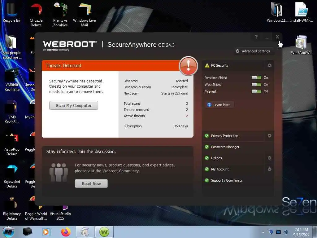Click Scan My Computer button
Image resolution: width=317 pixels, height=238 pixels.
74,105
